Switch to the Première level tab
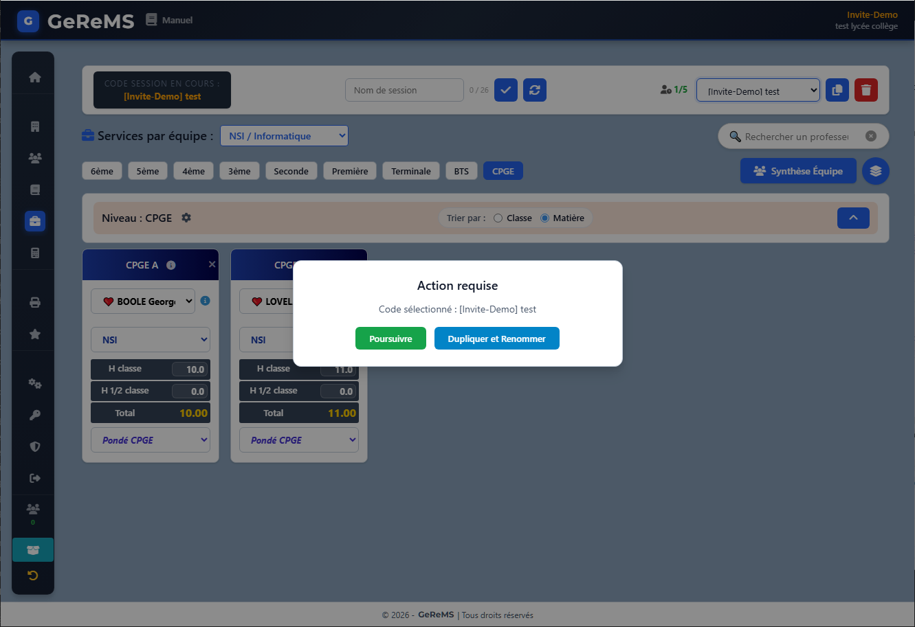Screen dimensions: 915x627 click(x=350, y=171)
